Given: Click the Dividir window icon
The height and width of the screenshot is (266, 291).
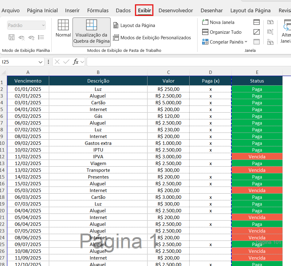Looking at the screenshot, I should click(256, 22).
